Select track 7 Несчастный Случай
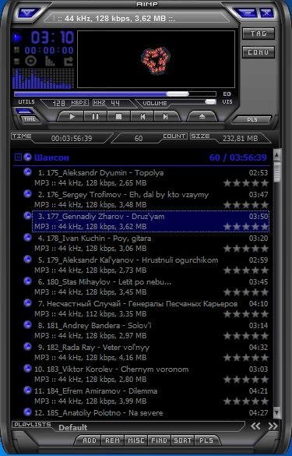The width and height of the screenshot is (292, 456). click(150, 309)
